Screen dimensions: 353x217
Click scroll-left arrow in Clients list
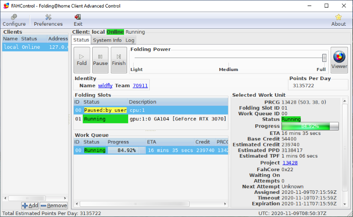point(6,198)
